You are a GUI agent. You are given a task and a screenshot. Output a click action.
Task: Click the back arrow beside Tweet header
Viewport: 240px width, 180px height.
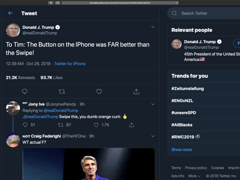[10, 13]
